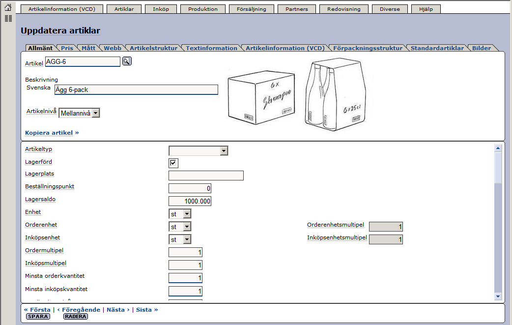The height and width of the screenshot is (325, 512).
Task: Open the Inköp menu
Action: [x=161, y=9]
